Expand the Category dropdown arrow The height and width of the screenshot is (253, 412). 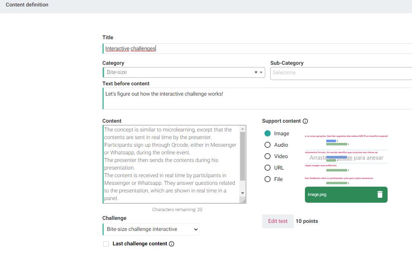click(261, 72)
